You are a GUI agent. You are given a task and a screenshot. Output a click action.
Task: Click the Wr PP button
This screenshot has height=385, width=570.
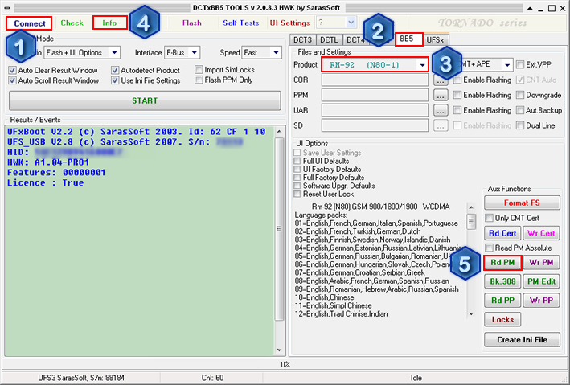click(541, 301)
